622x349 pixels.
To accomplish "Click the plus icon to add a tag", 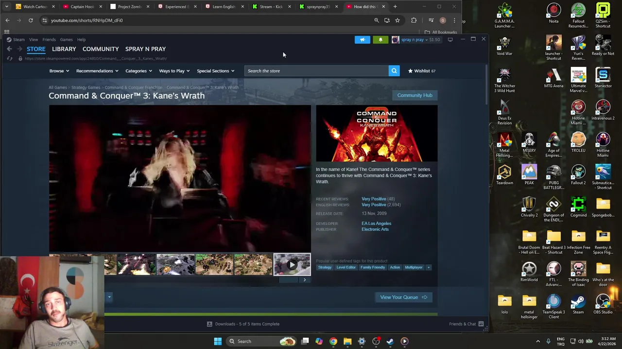I will pos(429,268).
